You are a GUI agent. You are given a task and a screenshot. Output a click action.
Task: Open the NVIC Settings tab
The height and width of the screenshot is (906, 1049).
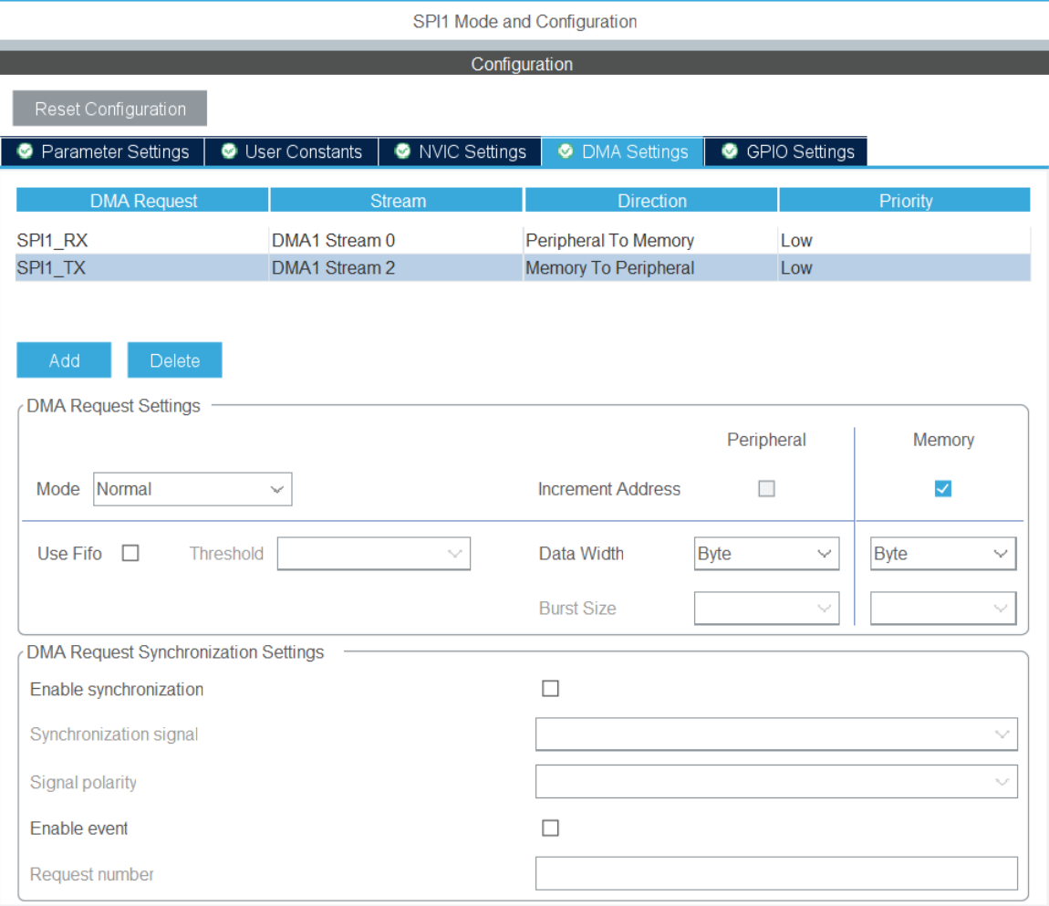coord(460,151)
